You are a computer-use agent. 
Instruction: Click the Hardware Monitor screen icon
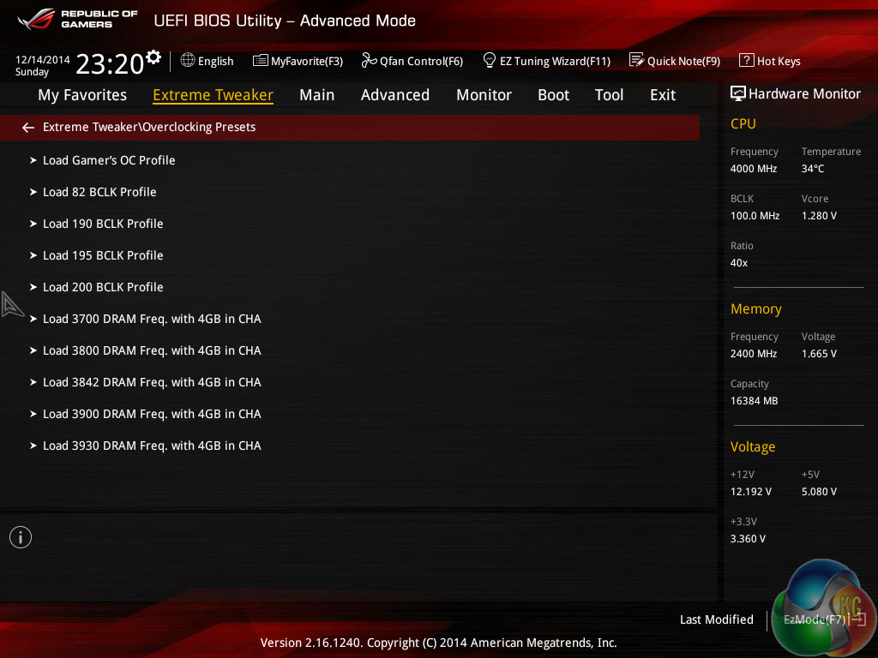[738, 93]
